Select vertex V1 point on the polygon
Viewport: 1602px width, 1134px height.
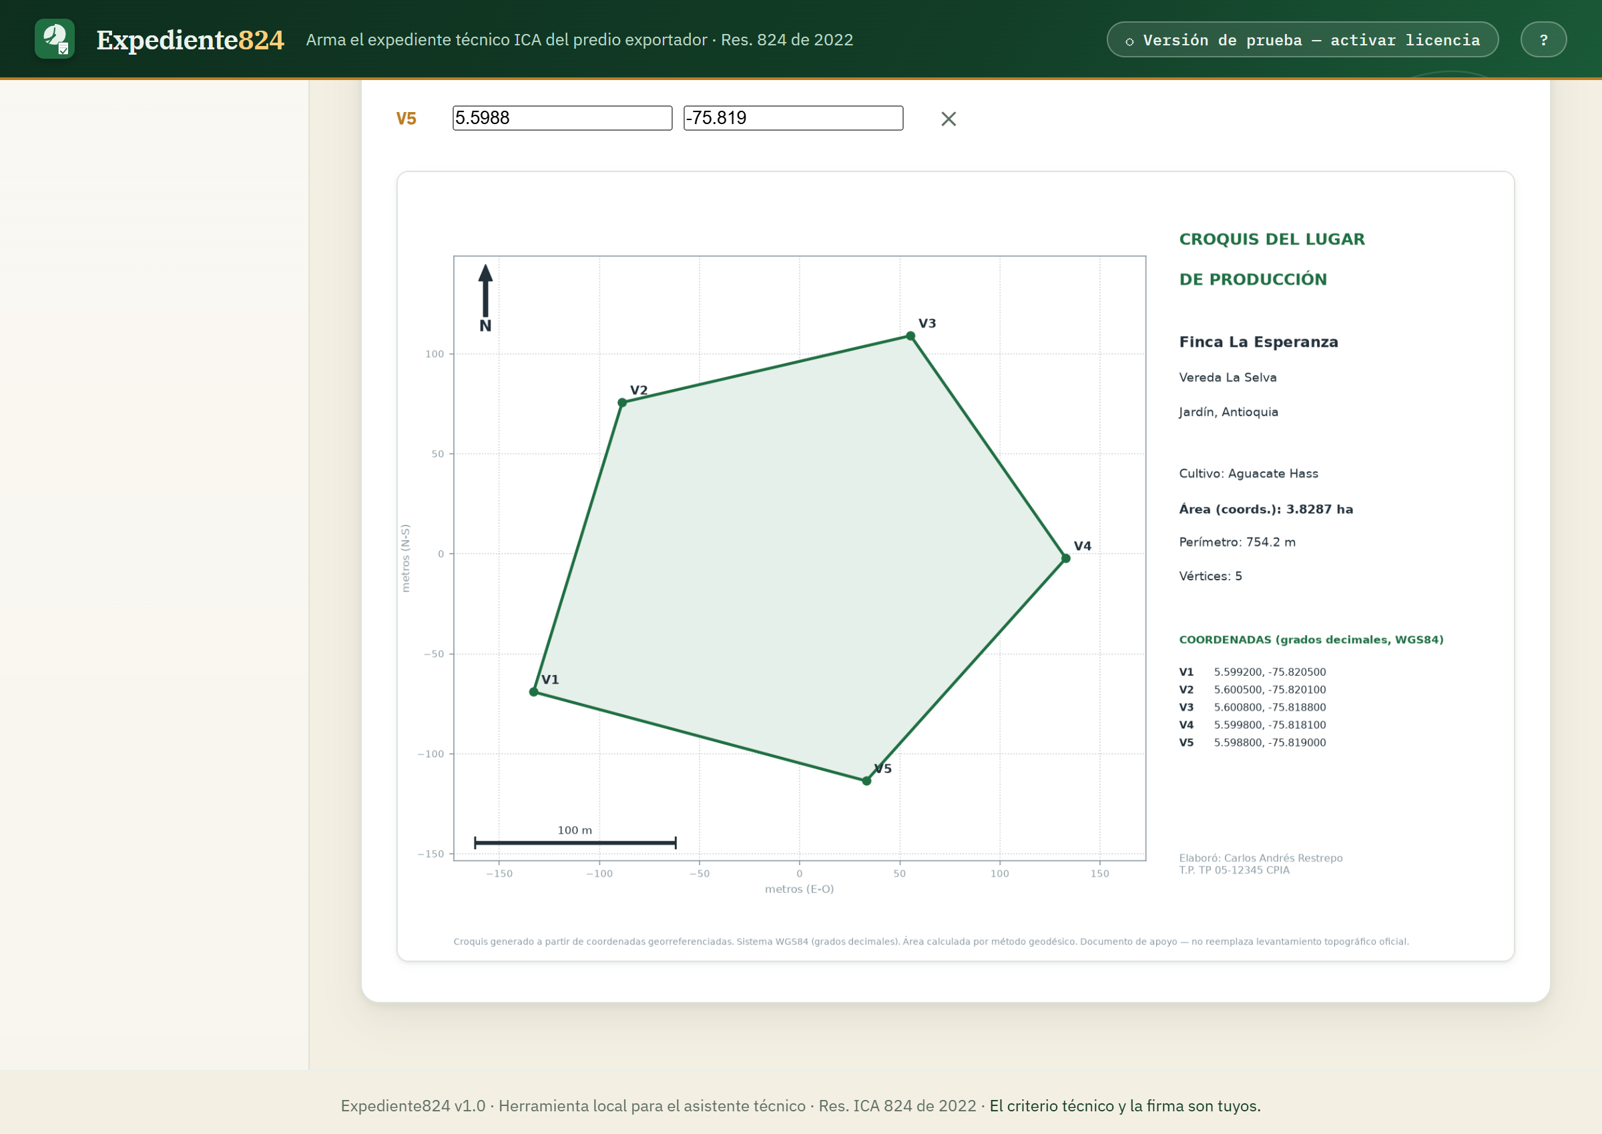(534, 692)
